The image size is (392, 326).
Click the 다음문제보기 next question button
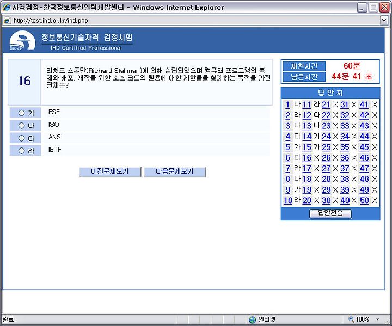pyautogui.click(x=175, y=172)
